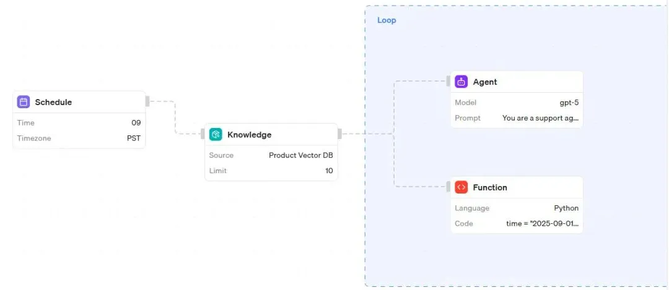Click the purple robot Agent icon
This screenshot has width=669, height=290.
tap(461, 82)
